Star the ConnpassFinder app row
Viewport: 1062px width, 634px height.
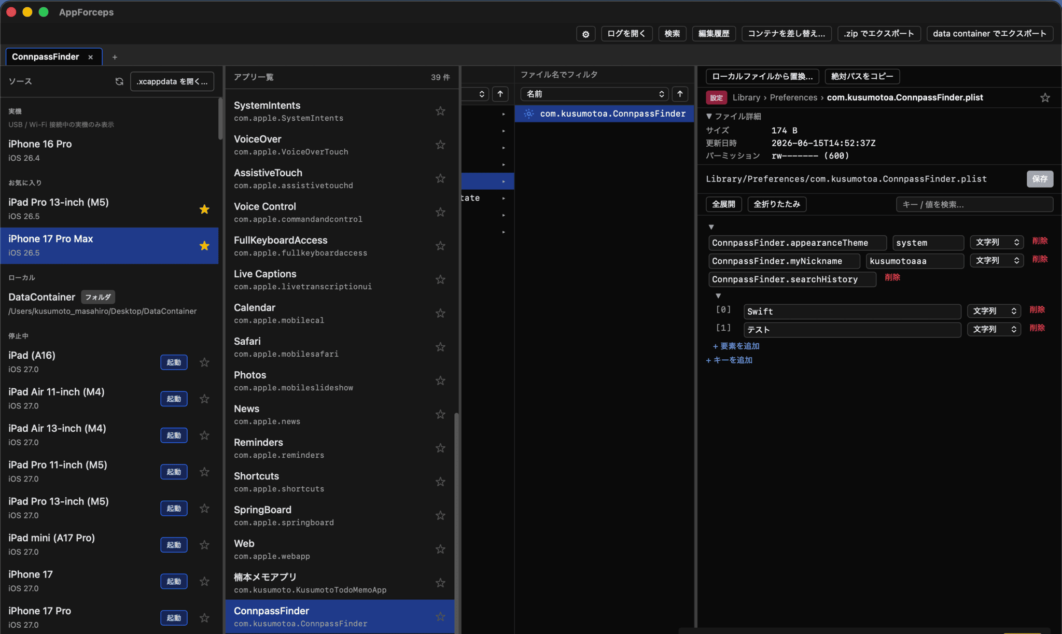(x=440, y=616)
